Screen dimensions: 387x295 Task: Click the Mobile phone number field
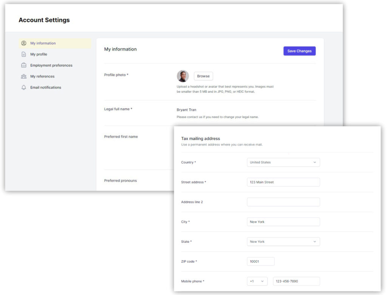(296, 281)
